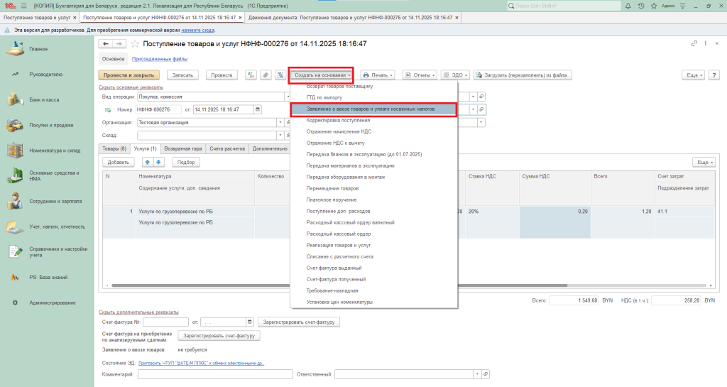727x387 pixels.
Task: Click the Дт/Кт postings icon
Action: tap(251, 75)
